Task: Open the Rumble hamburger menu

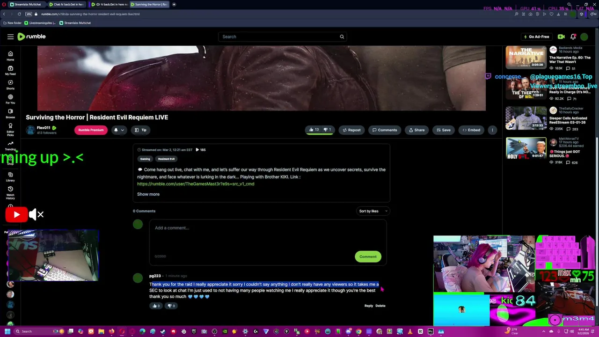Action: 10,37
